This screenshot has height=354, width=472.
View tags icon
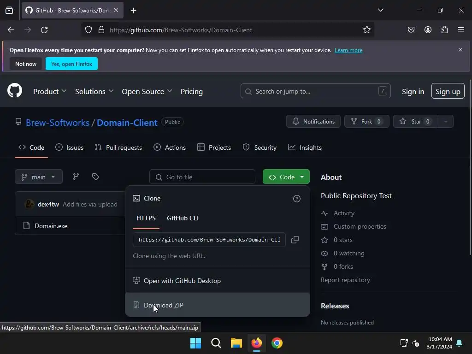click(95, 177)
